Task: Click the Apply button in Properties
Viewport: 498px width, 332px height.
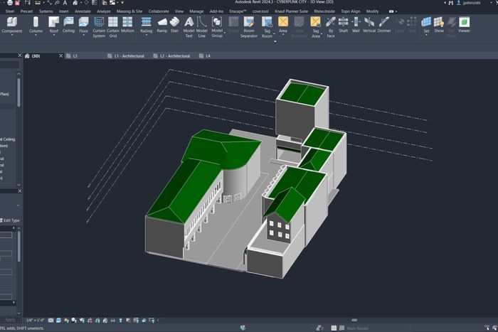Action: 10,319
